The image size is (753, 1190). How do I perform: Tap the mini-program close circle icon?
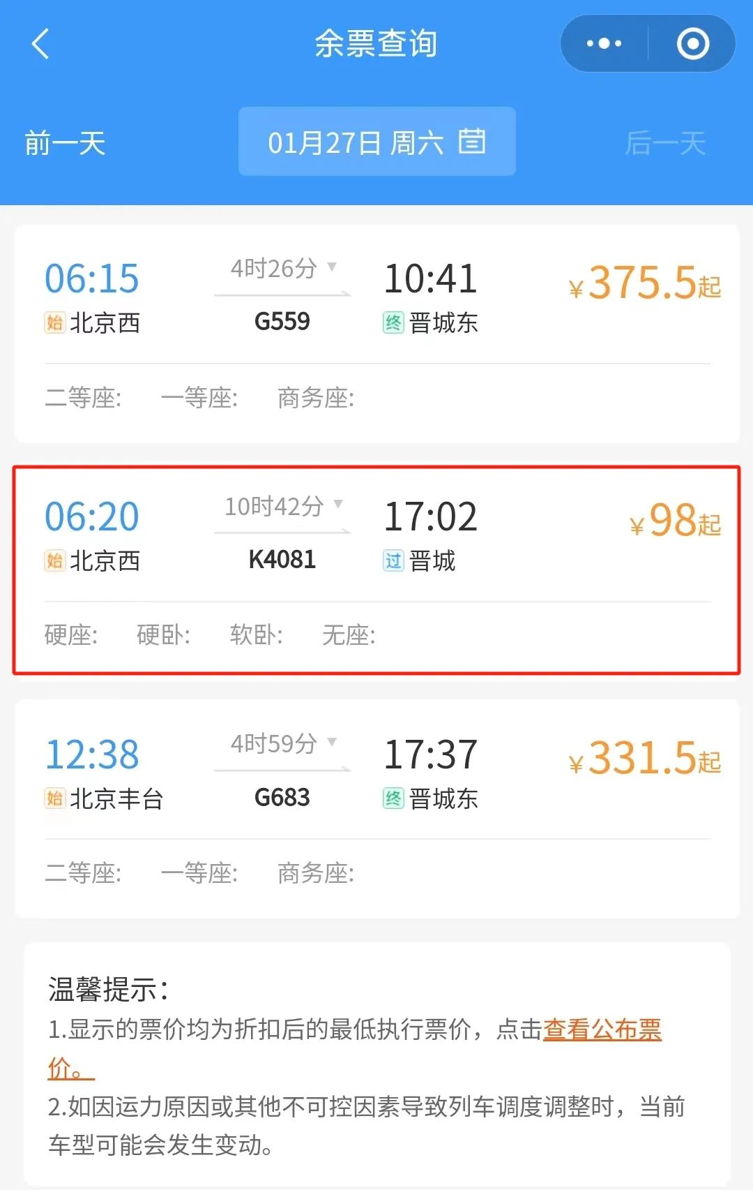[x=692, y=44]
